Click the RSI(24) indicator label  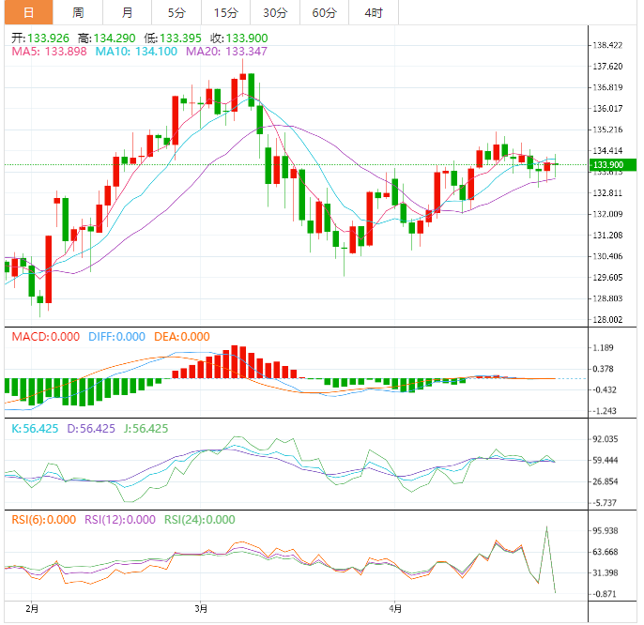coord(199,520)
